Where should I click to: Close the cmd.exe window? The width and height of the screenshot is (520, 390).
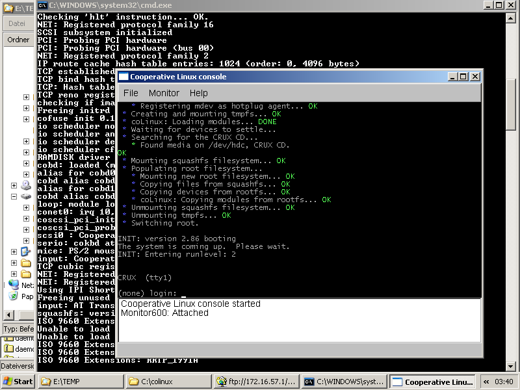[510, 5]
